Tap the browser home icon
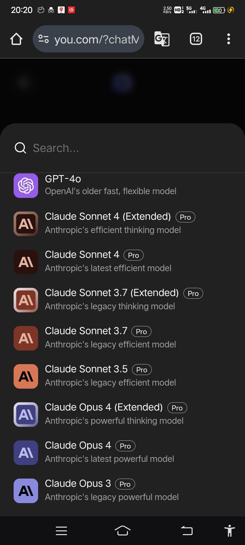The image size is (245, 545). (x=16, y=39)
